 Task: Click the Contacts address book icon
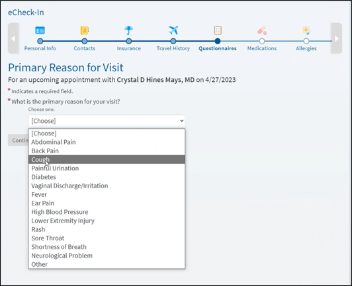coord(85,30)
